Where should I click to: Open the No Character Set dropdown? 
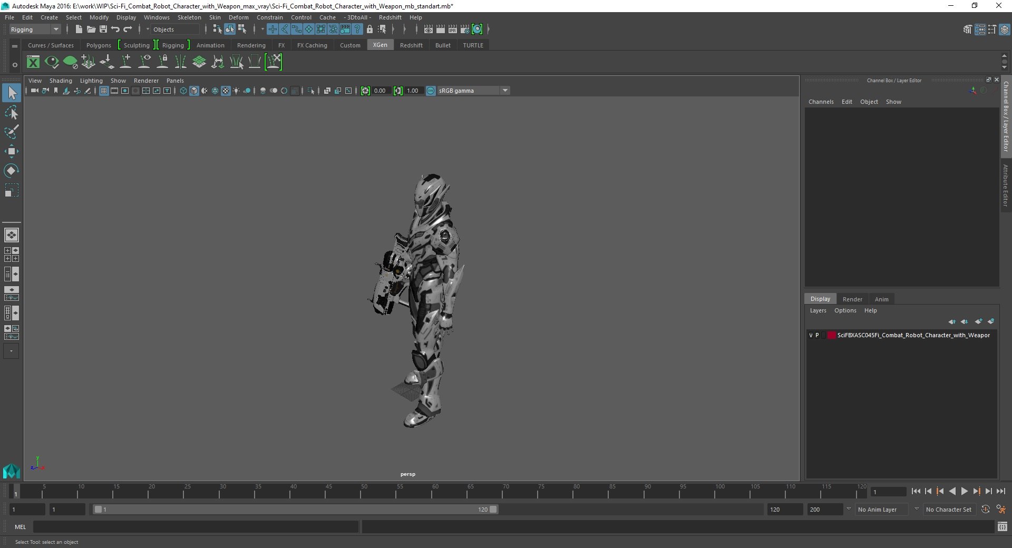tap(948, 510)
